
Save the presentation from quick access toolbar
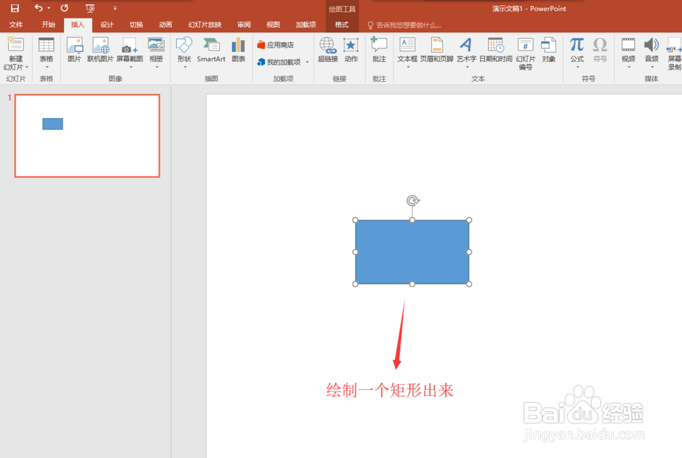point(15,7)
